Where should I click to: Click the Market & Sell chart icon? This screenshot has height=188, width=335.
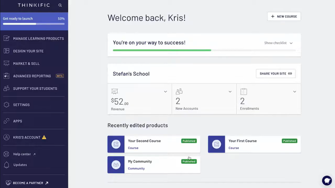[7, 63]
